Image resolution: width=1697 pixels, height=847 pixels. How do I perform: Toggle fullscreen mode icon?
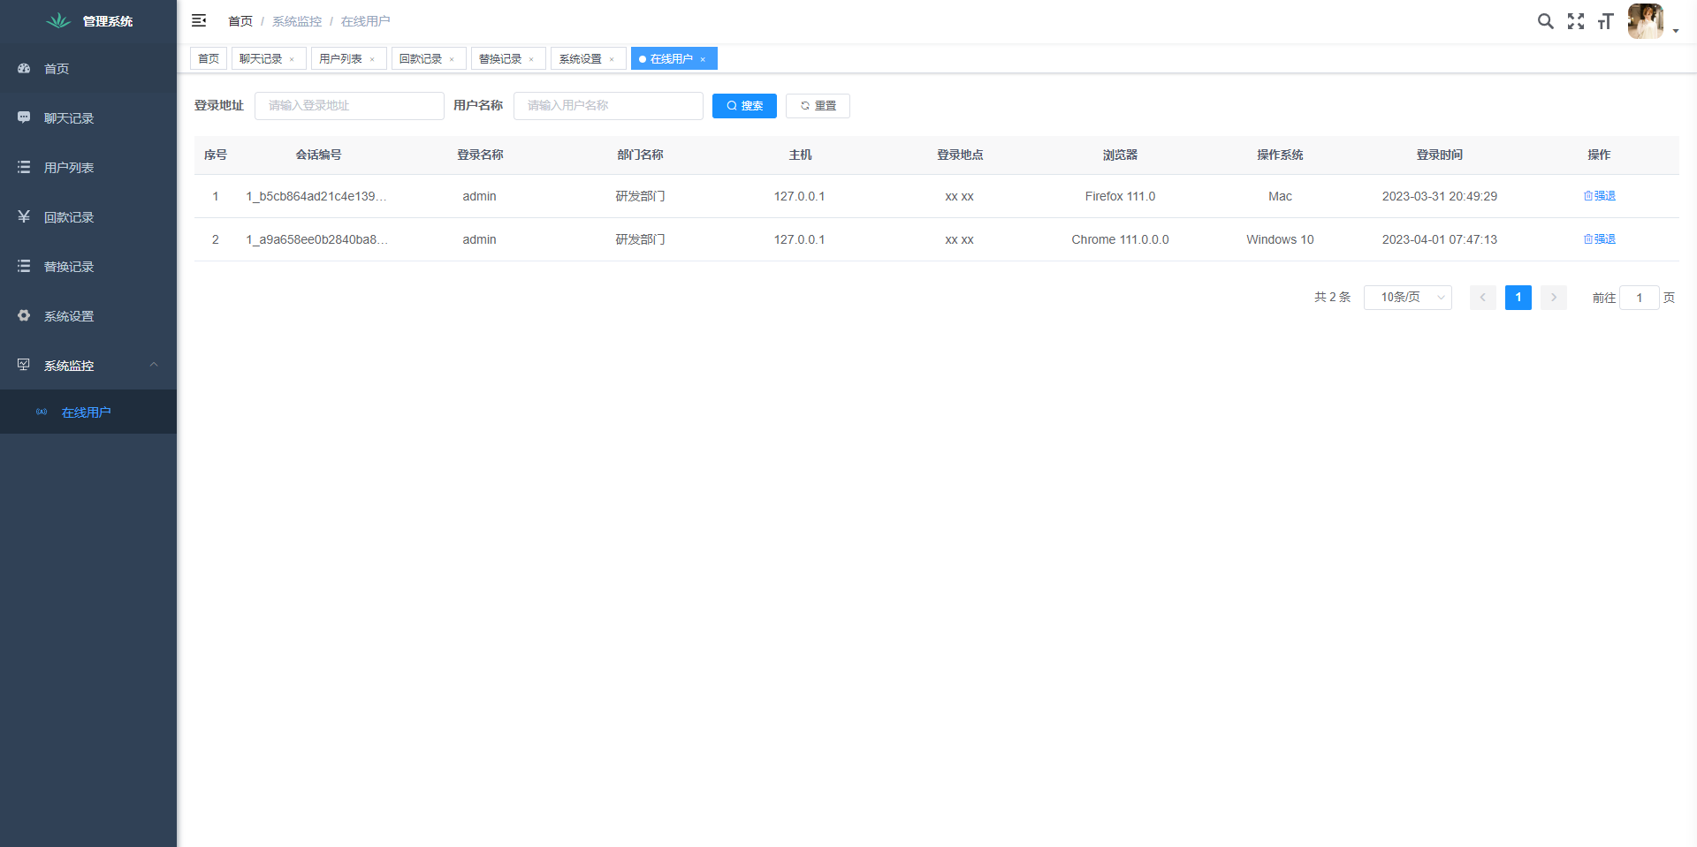pos(1575,21)
